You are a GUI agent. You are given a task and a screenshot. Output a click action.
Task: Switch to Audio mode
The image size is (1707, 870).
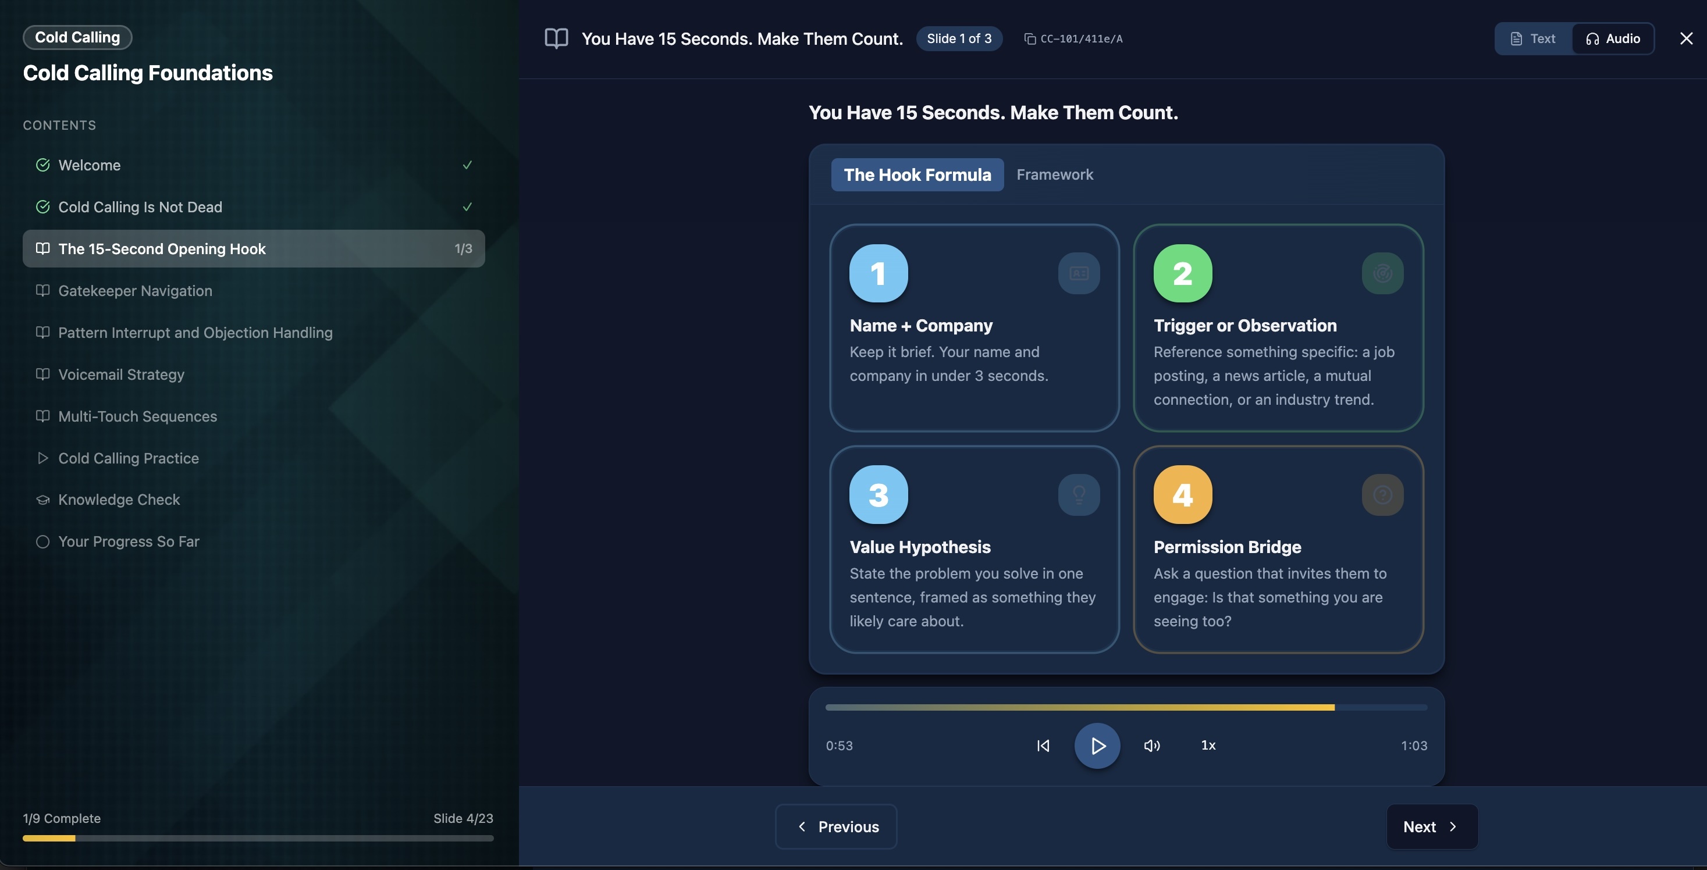[x=1613, y=38]
